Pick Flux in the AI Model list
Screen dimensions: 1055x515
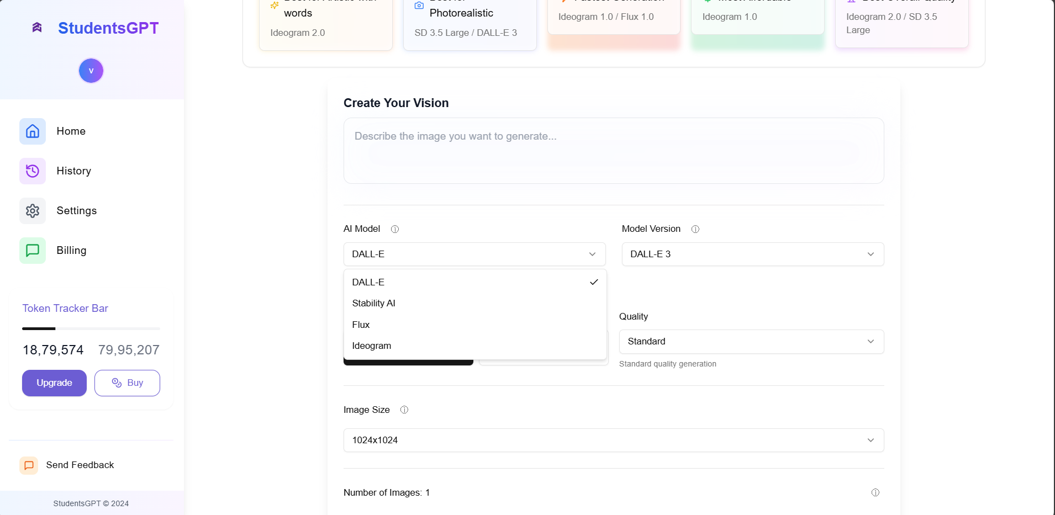pyautogui.click(x=475, y=325)
